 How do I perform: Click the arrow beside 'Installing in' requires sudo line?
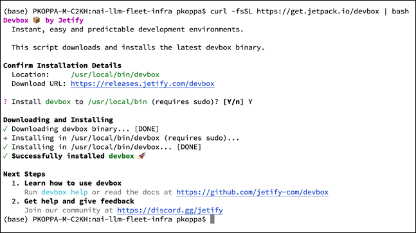coord(6,138)
